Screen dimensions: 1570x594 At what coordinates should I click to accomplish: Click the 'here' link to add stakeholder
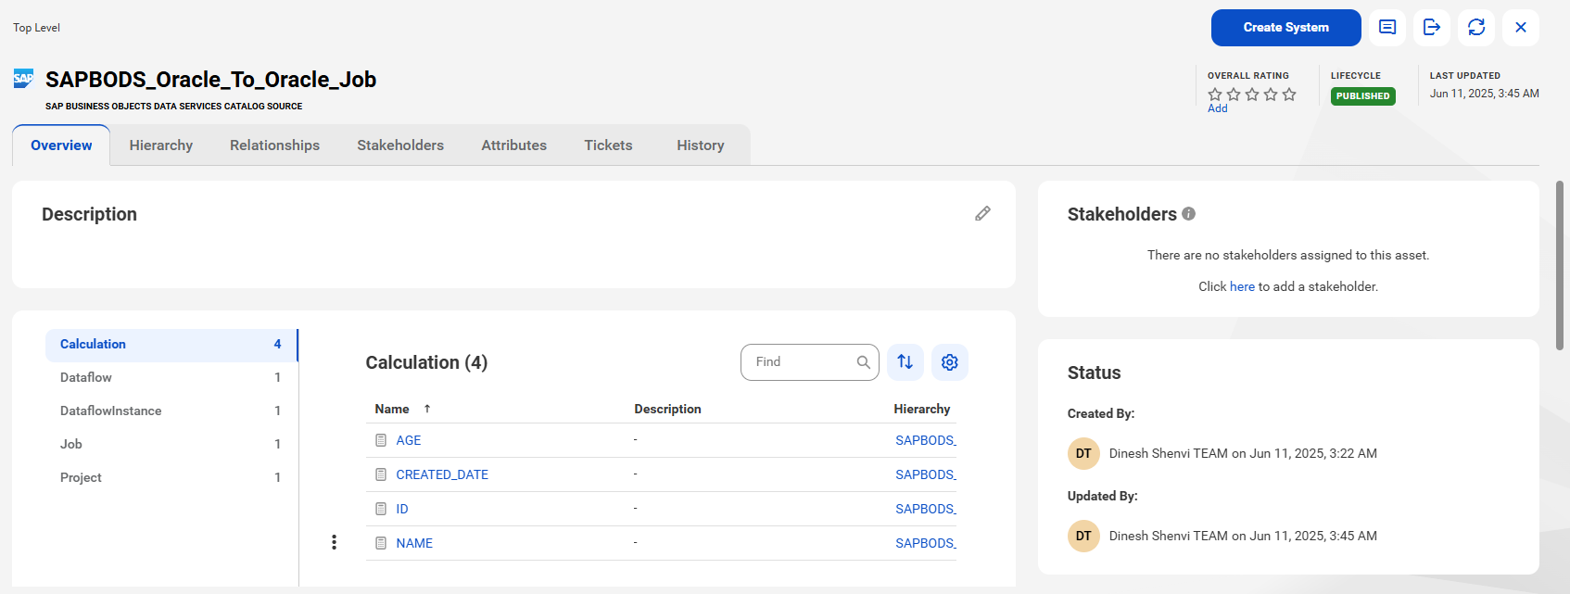pos(1242,286)
